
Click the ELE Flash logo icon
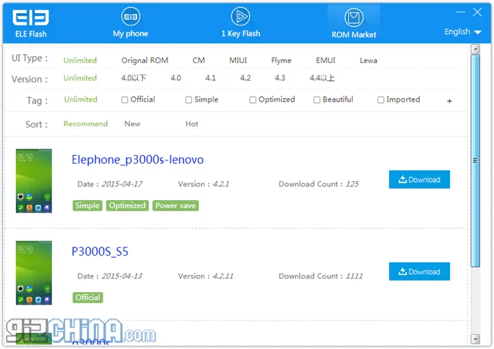click(x=31, y=17)
